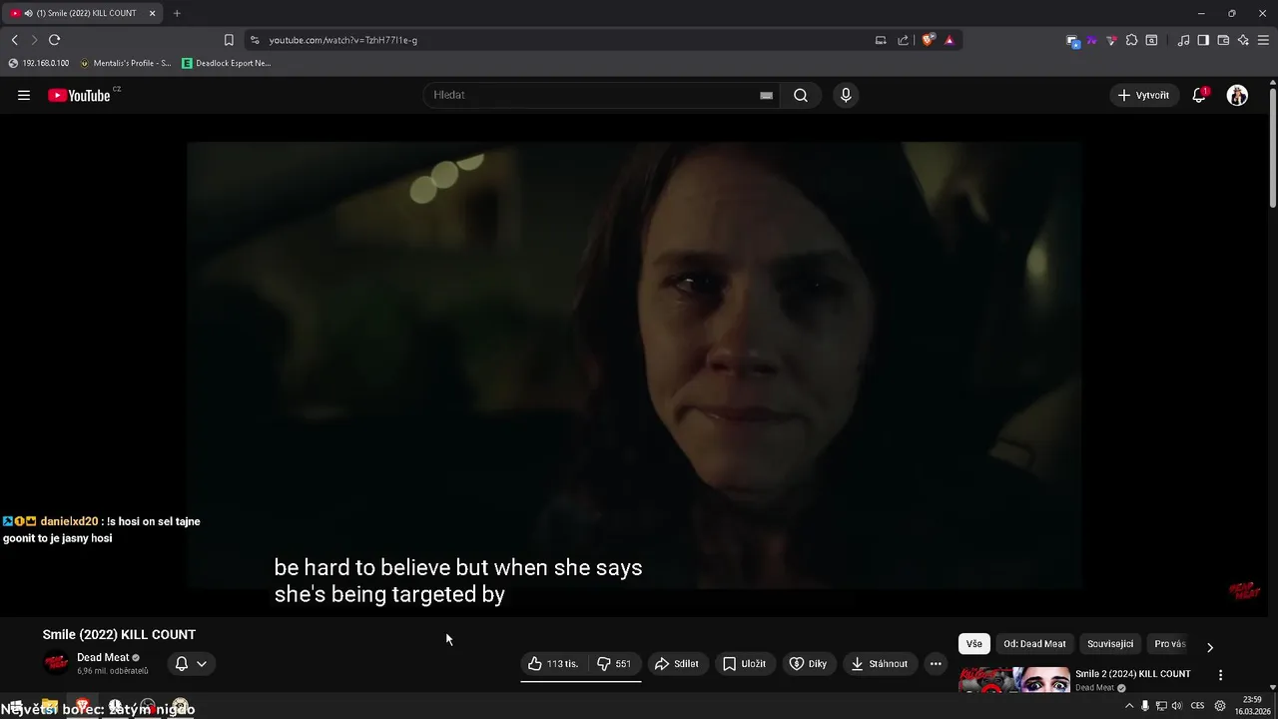The width and height of the screenshot is (1278, 719).
Task: Reload the current page
Action: [x=54, y=40]
